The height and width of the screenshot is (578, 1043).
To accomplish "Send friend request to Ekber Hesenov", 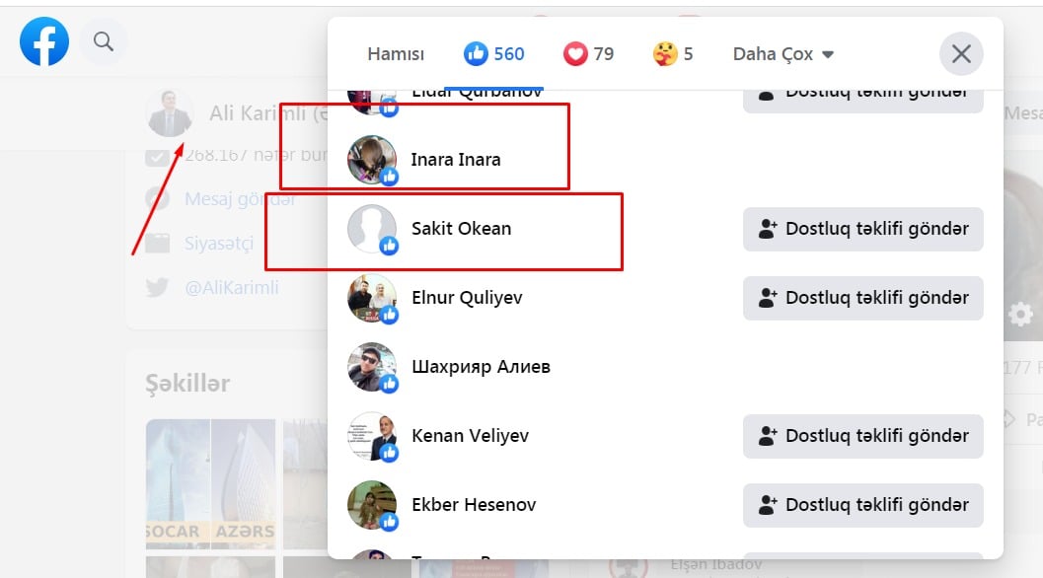I will tap(863, 505).
